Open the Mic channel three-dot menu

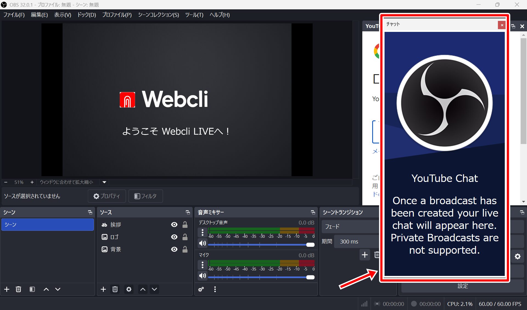[x=203, y=265]
